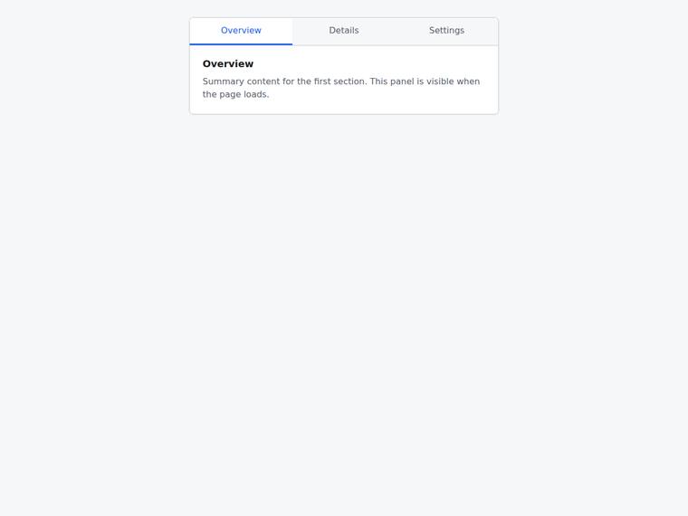Screen dimensions: 688x516
Task: Click the text "the page loads."
Action: pyautogui.click(x=235, y=94)
